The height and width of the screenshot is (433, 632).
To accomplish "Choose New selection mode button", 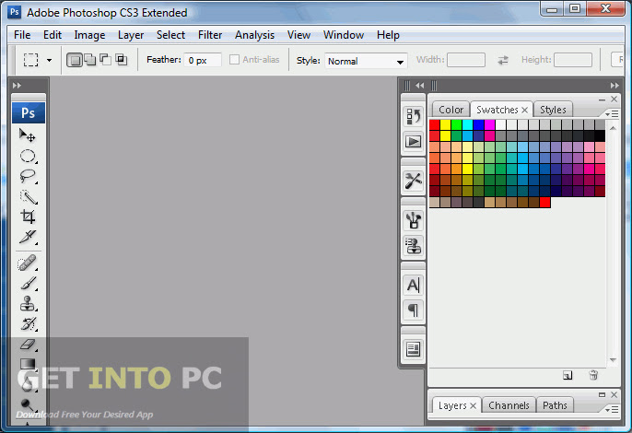I will (75, 60).
